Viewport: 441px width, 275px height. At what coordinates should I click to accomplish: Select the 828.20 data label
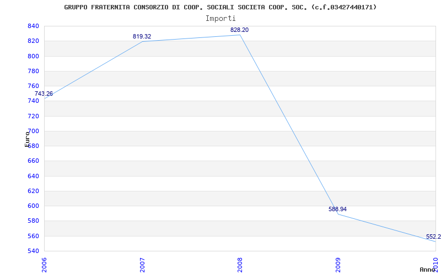tap(239, 30)
